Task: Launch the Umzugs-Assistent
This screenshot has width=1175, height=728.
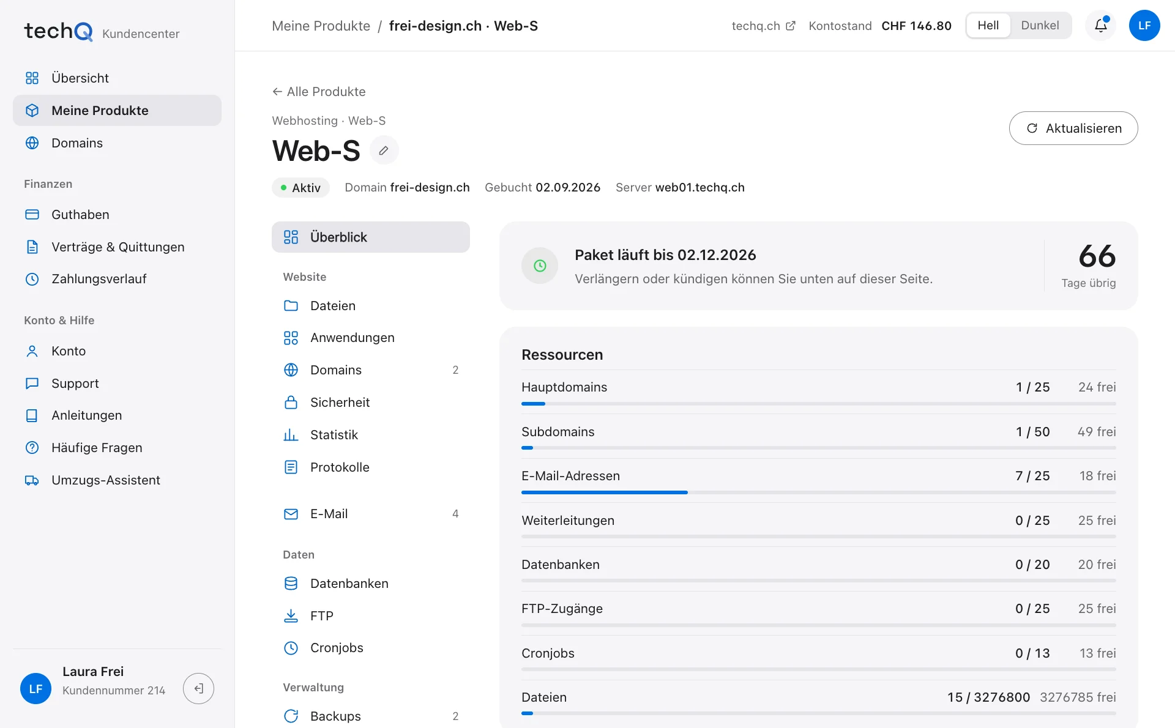Action: pos(117,480)
